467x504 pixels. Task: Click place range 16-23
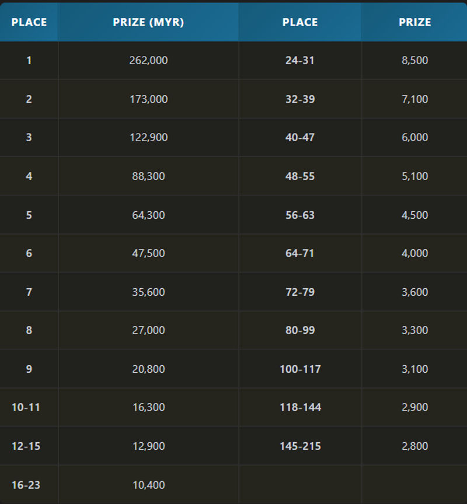[x=26, y=485]
